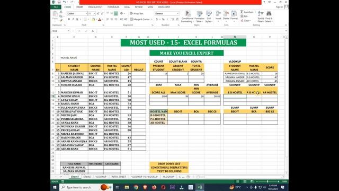Image resolution: width=339 pixels, height=191 pixels.
Task: Expand the Merge & Center dropdown arrow
Action: 151,19
